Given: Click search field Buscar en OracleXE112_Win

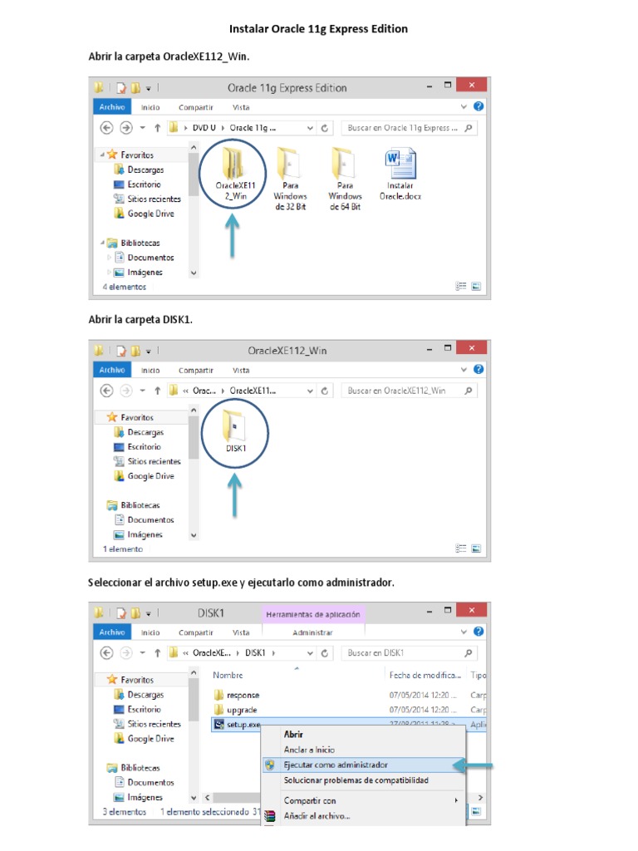Looking at the screenshot, I should [409, 391].
